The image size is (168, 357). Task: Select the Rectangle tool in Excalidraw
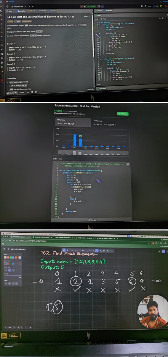point(79,250)
